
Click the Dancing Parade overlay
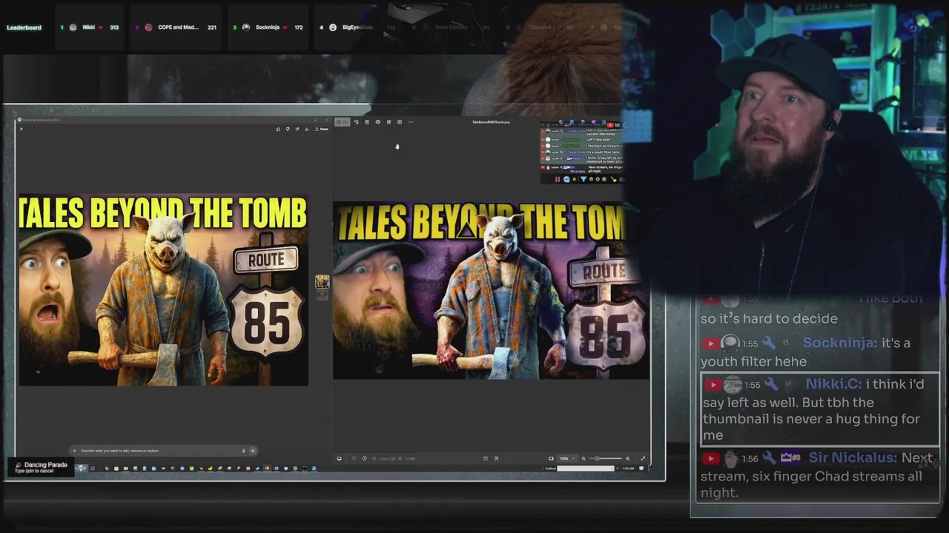[41, 467]
